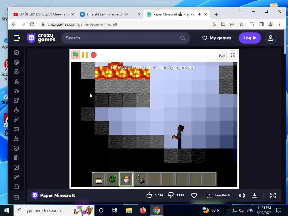Open the Feedback dialog
The height and width of the screenshot is (216, 288).
pyautogui.click(x=218, y=195)
